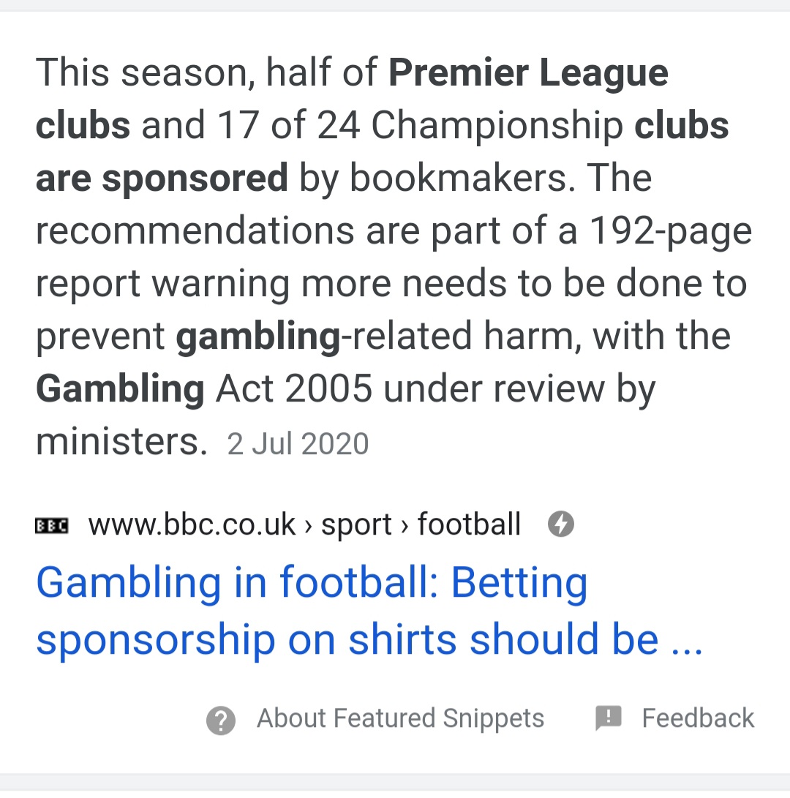
Task: Select the sport breadcrumb segment
Action: [x=356, y=525]
